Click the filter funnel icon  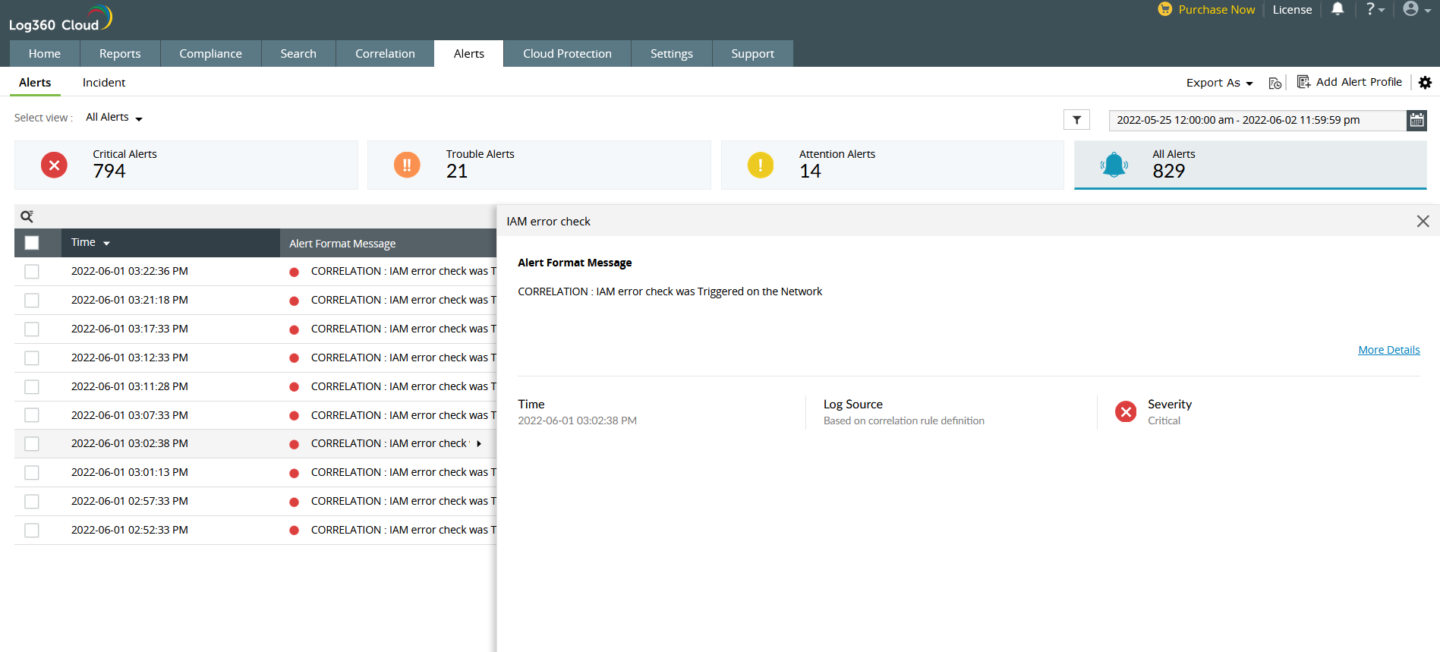[x=1076, y=120]
